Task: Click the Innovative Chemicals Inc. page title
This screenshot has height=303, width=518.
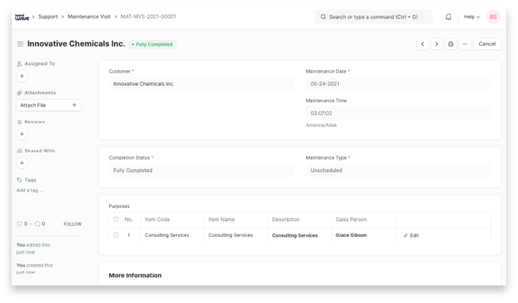Action: tap(76, 44)
